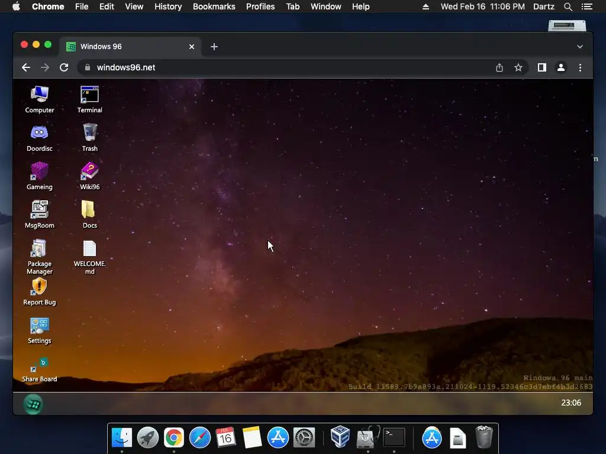Image resolution: width=606 pixels, height=454 pixels.
Task: Click the date and time in menu bar
Action: (x=483, y=7)
